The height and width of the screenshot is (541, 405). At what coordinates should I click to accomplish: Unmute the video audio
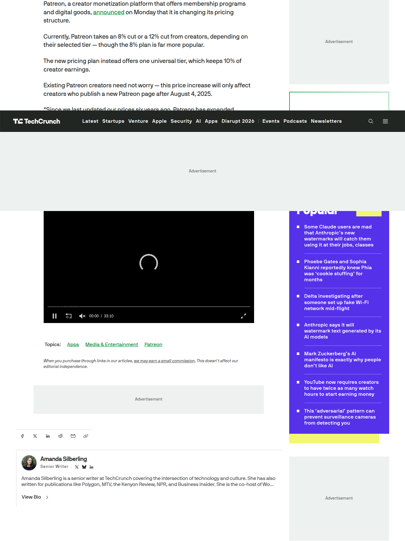pyautogui.click(x=82, y=316)
